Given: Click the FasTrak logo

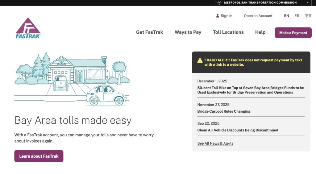Looking at the screenshot, I should pos(28,28).
